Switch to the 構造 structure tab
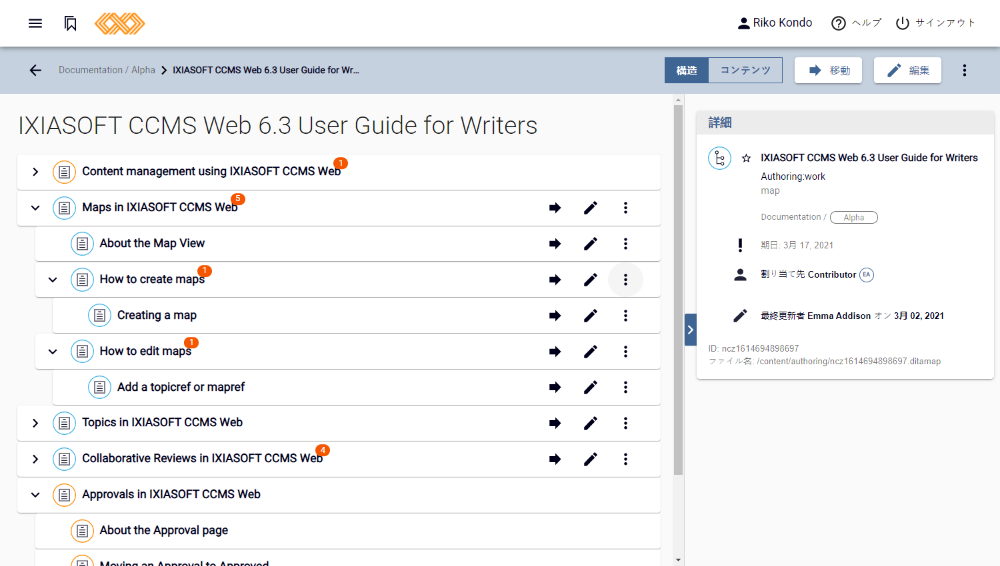Screen dimensions: 1000x566 686,70
